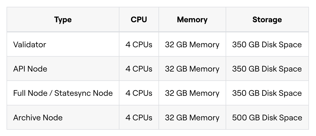Viewport: 316px width, 136px height.
Task: Select the Archive Node row label
Action: pos(38,118)
